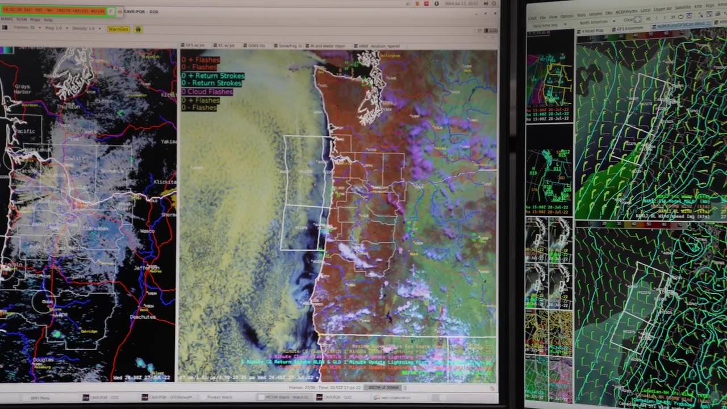Viewport: 727px width, 409px height.
Task: Select the '0 + Return Strokes' legend entry
Action: click(x=212, y=76)
